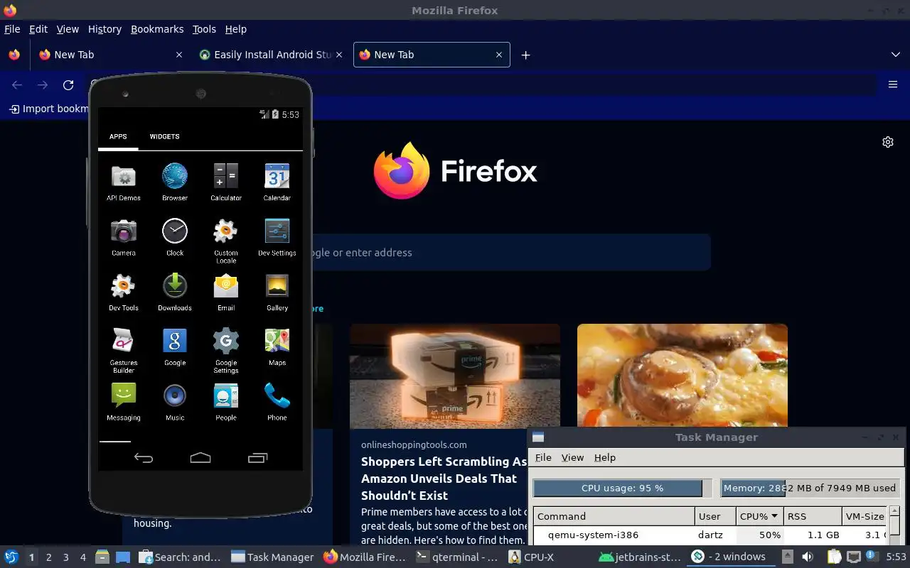Open Firefox File menu
The image size is (910, 568).
[x=12, y=29]
